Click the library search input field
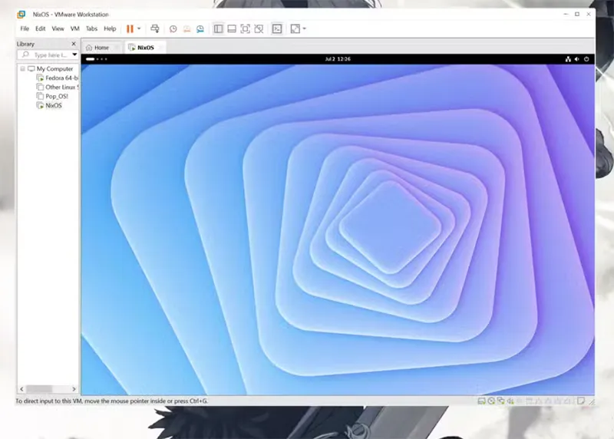Image resolution: width=614 pixels, height=439 pixels. 45,54
